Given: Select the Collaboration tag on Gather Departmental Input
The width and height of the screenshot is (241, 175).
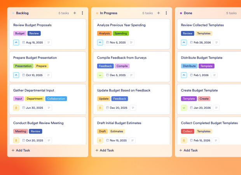Looking at the screenshot, I should [56, 99].
